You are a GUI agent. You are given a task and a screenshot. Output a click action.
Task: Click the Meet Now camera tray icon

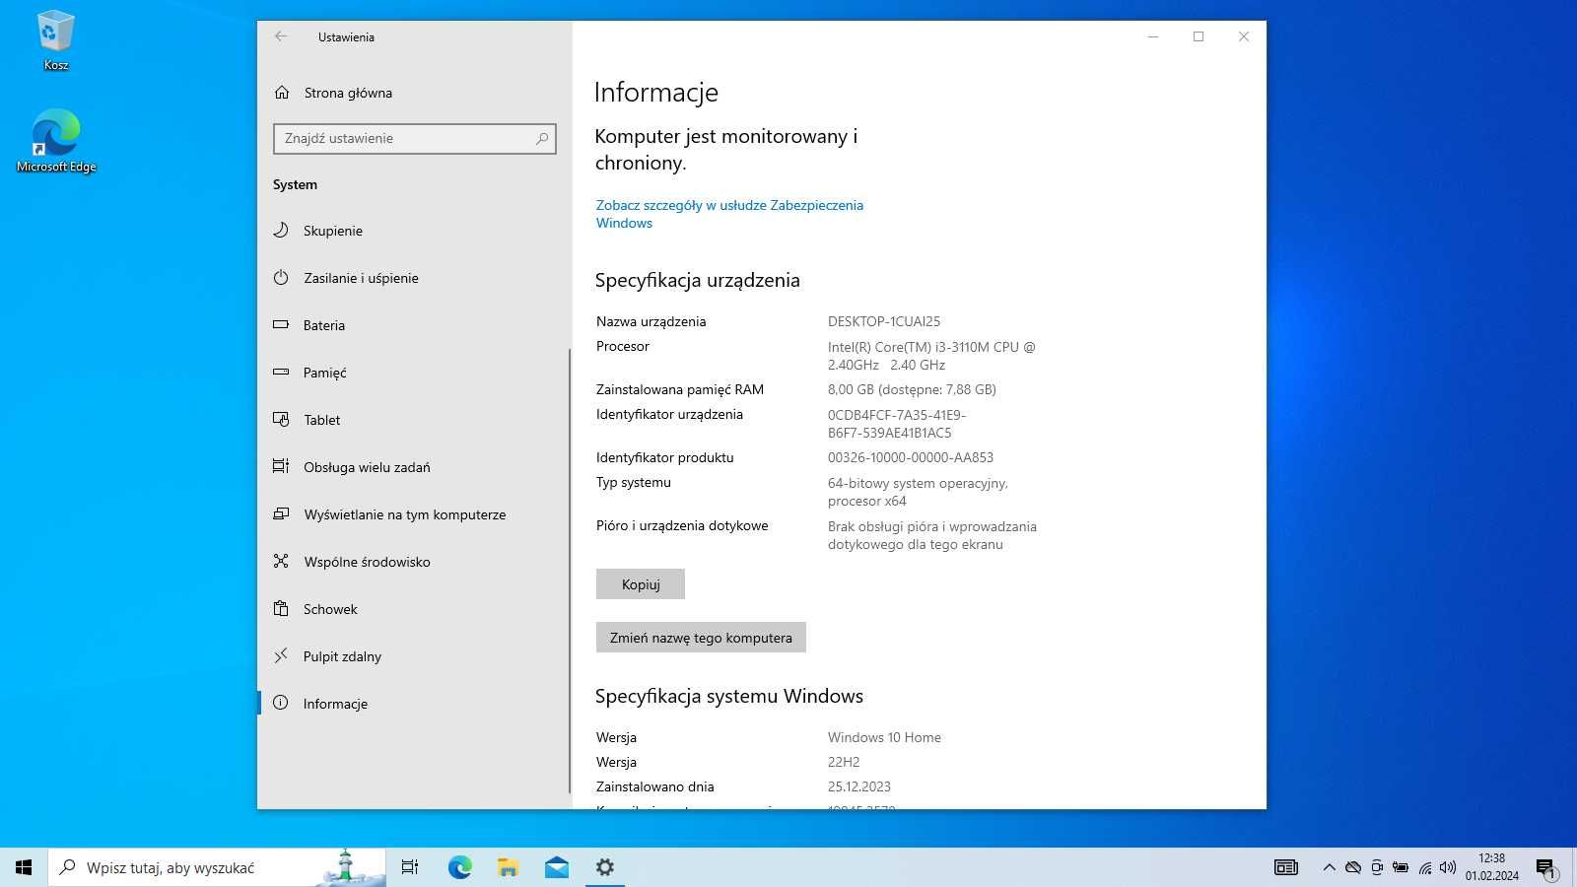pos(1377,867)
